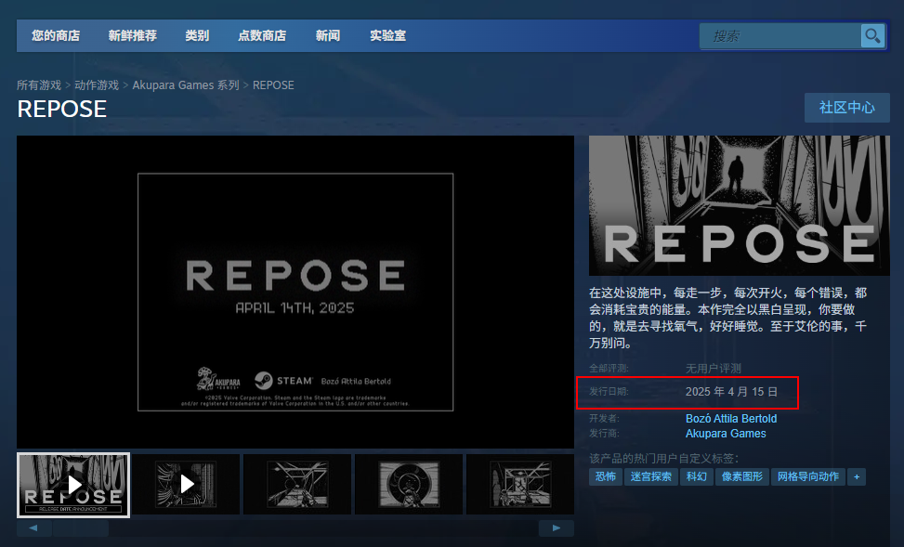
Task: Open the Akupara Games publisher link
Action: [726, 433]
